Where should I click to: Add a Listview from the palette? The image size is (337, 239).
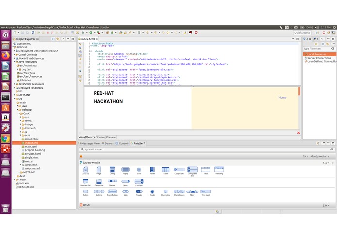139,182
